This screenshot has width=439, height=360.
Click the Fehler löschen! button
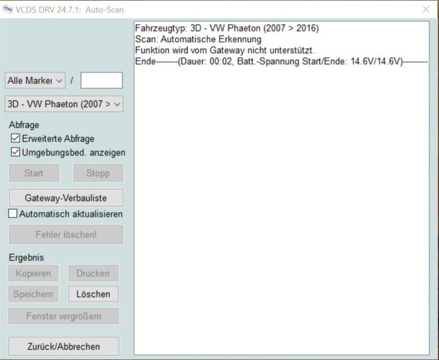point(66,234)
